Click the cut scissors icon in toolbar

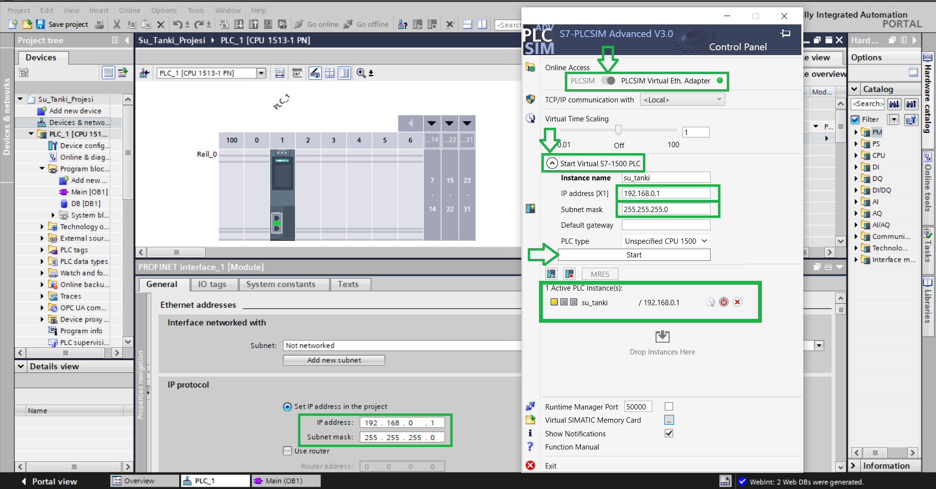pos(117,24)
